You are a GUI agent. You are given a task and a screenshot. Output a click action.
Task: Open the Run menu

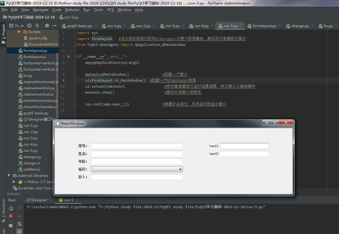click(87, 10)
